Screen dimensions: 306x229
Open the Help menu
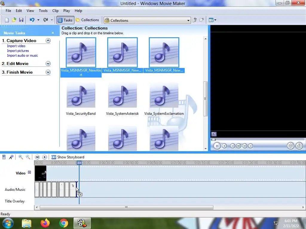coord(78,11)
